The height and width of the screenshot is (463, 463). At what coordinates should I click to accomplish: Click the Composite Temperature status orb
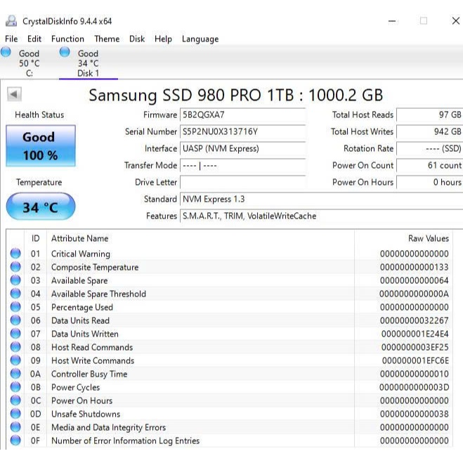[15, 267]
